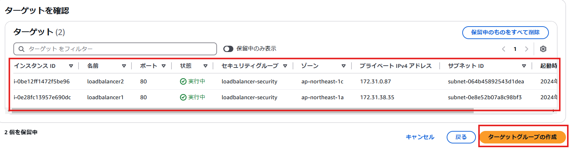Select instance ID i-0be12ff1472f5be96
This screenshot has width=570, height=149.
pos(42,82)
